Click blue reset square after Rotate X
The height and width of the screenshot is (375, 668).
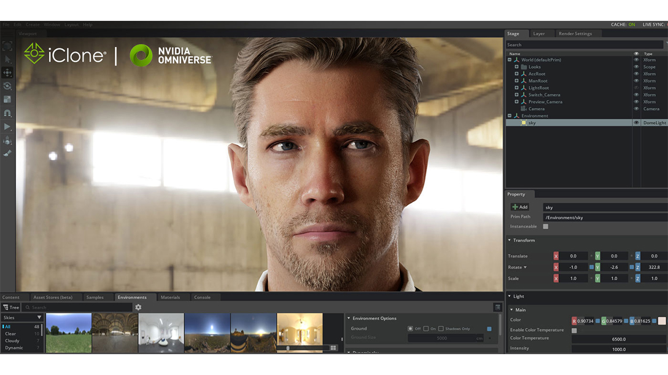[591, 267]
